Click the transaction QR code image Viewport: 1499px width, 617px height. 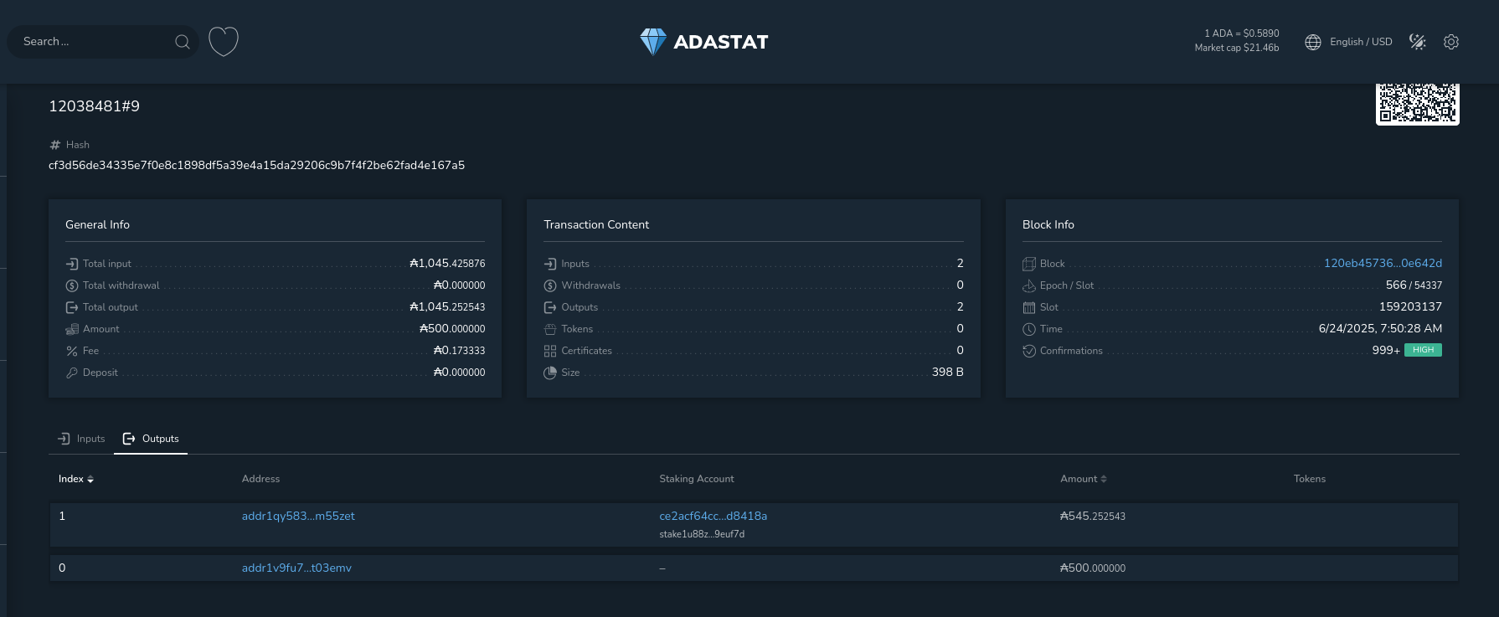[1418, 104]
